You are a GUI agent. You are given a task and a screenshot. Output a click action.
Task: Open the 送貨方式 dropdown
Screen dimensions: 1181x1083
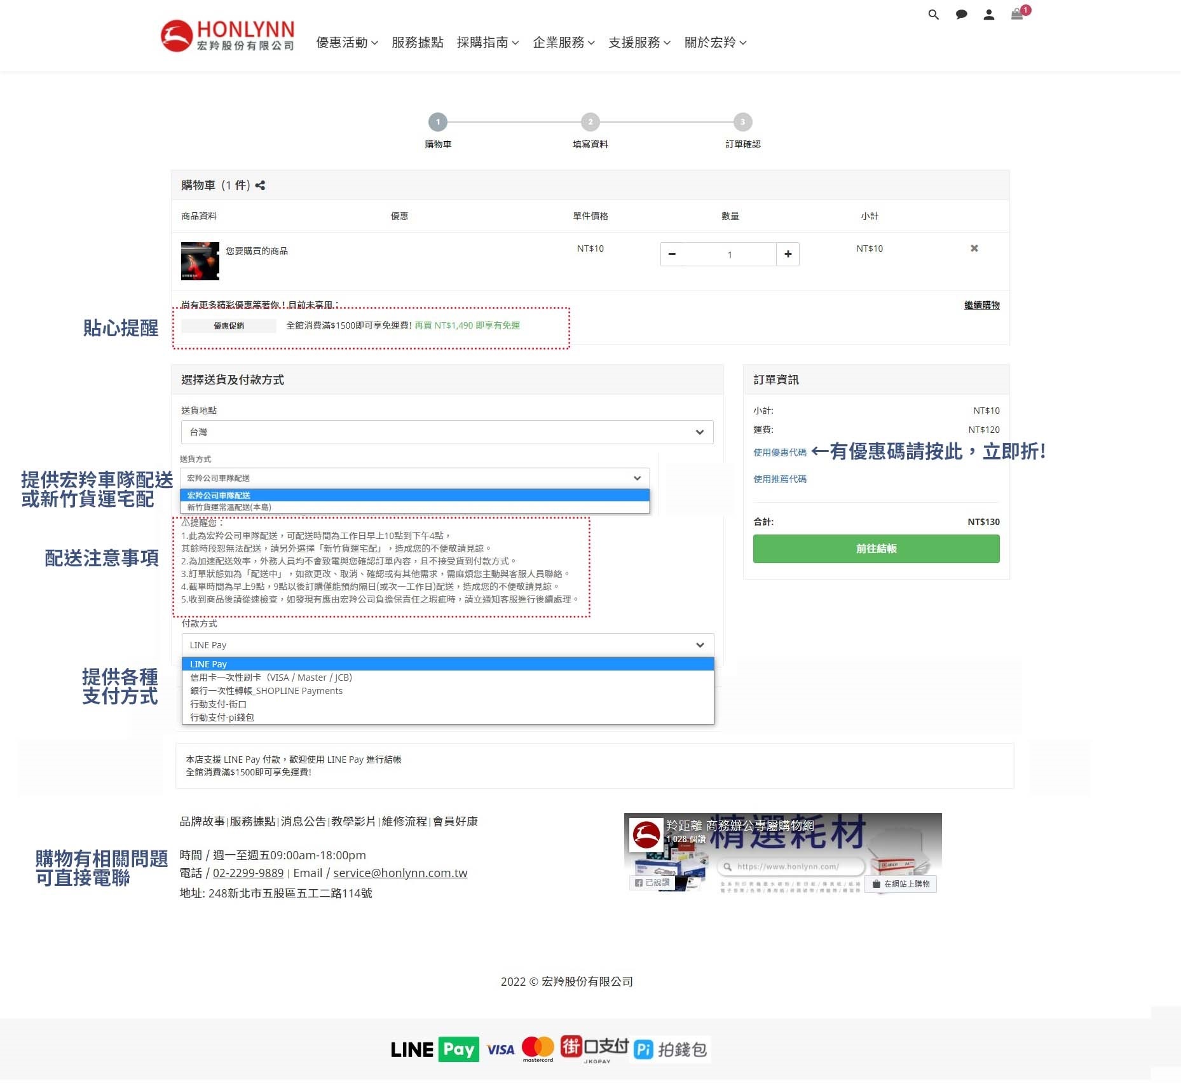pyautogui.click(x=414, y=478)
